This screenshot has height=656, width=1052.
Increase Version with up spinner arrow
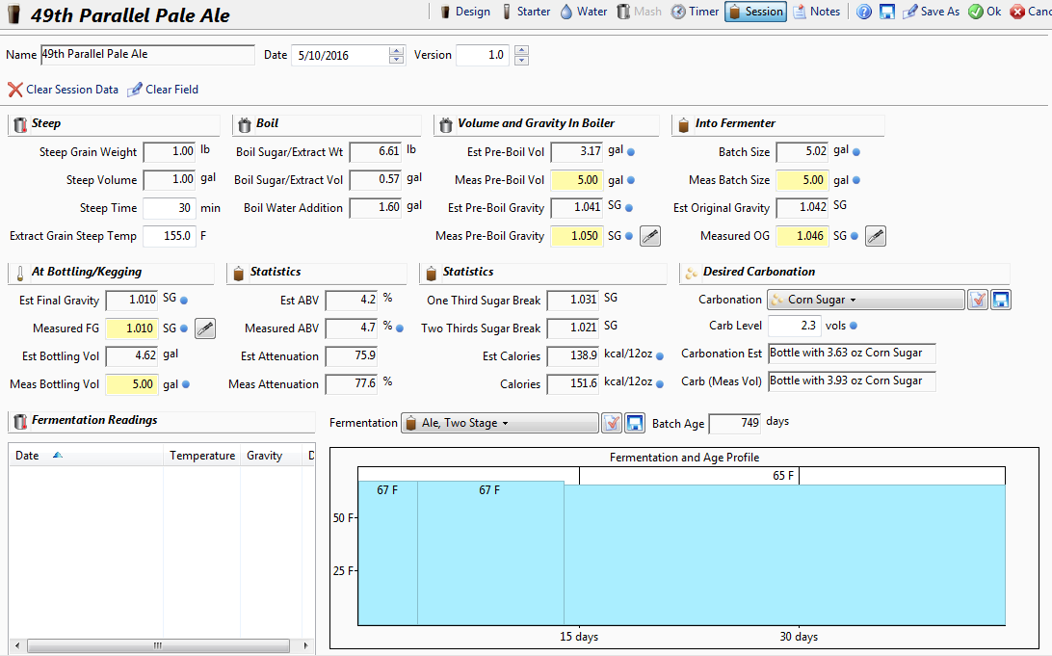(521, 50)
